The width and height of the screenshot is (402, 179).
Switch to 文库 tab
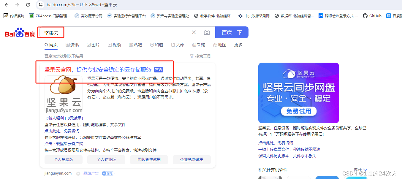178,45
